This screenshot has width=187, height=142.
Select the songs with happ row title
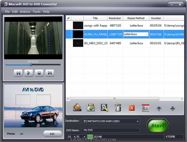(x=96, y=26)
